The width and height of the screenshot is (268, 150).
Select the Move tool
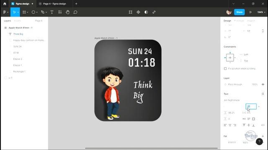14,12
